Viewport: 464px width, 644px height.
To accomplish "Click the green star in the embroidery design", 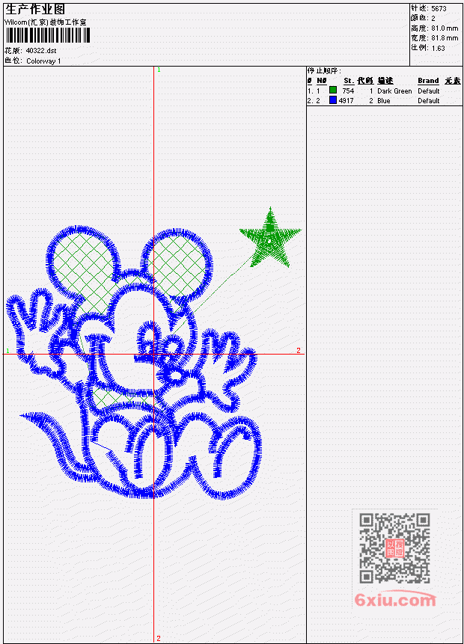I will tap(270, 238).
